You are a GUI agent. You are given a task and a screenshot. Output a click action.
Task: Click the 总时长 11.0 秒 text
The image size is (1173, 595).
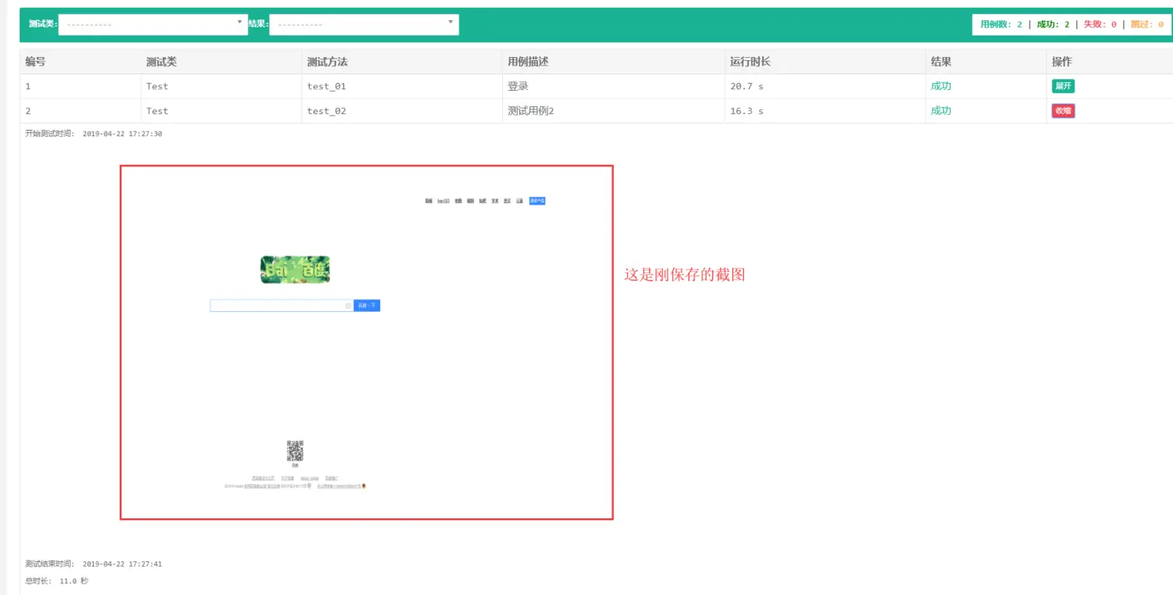pyautogui.click(x=56, y=581)
